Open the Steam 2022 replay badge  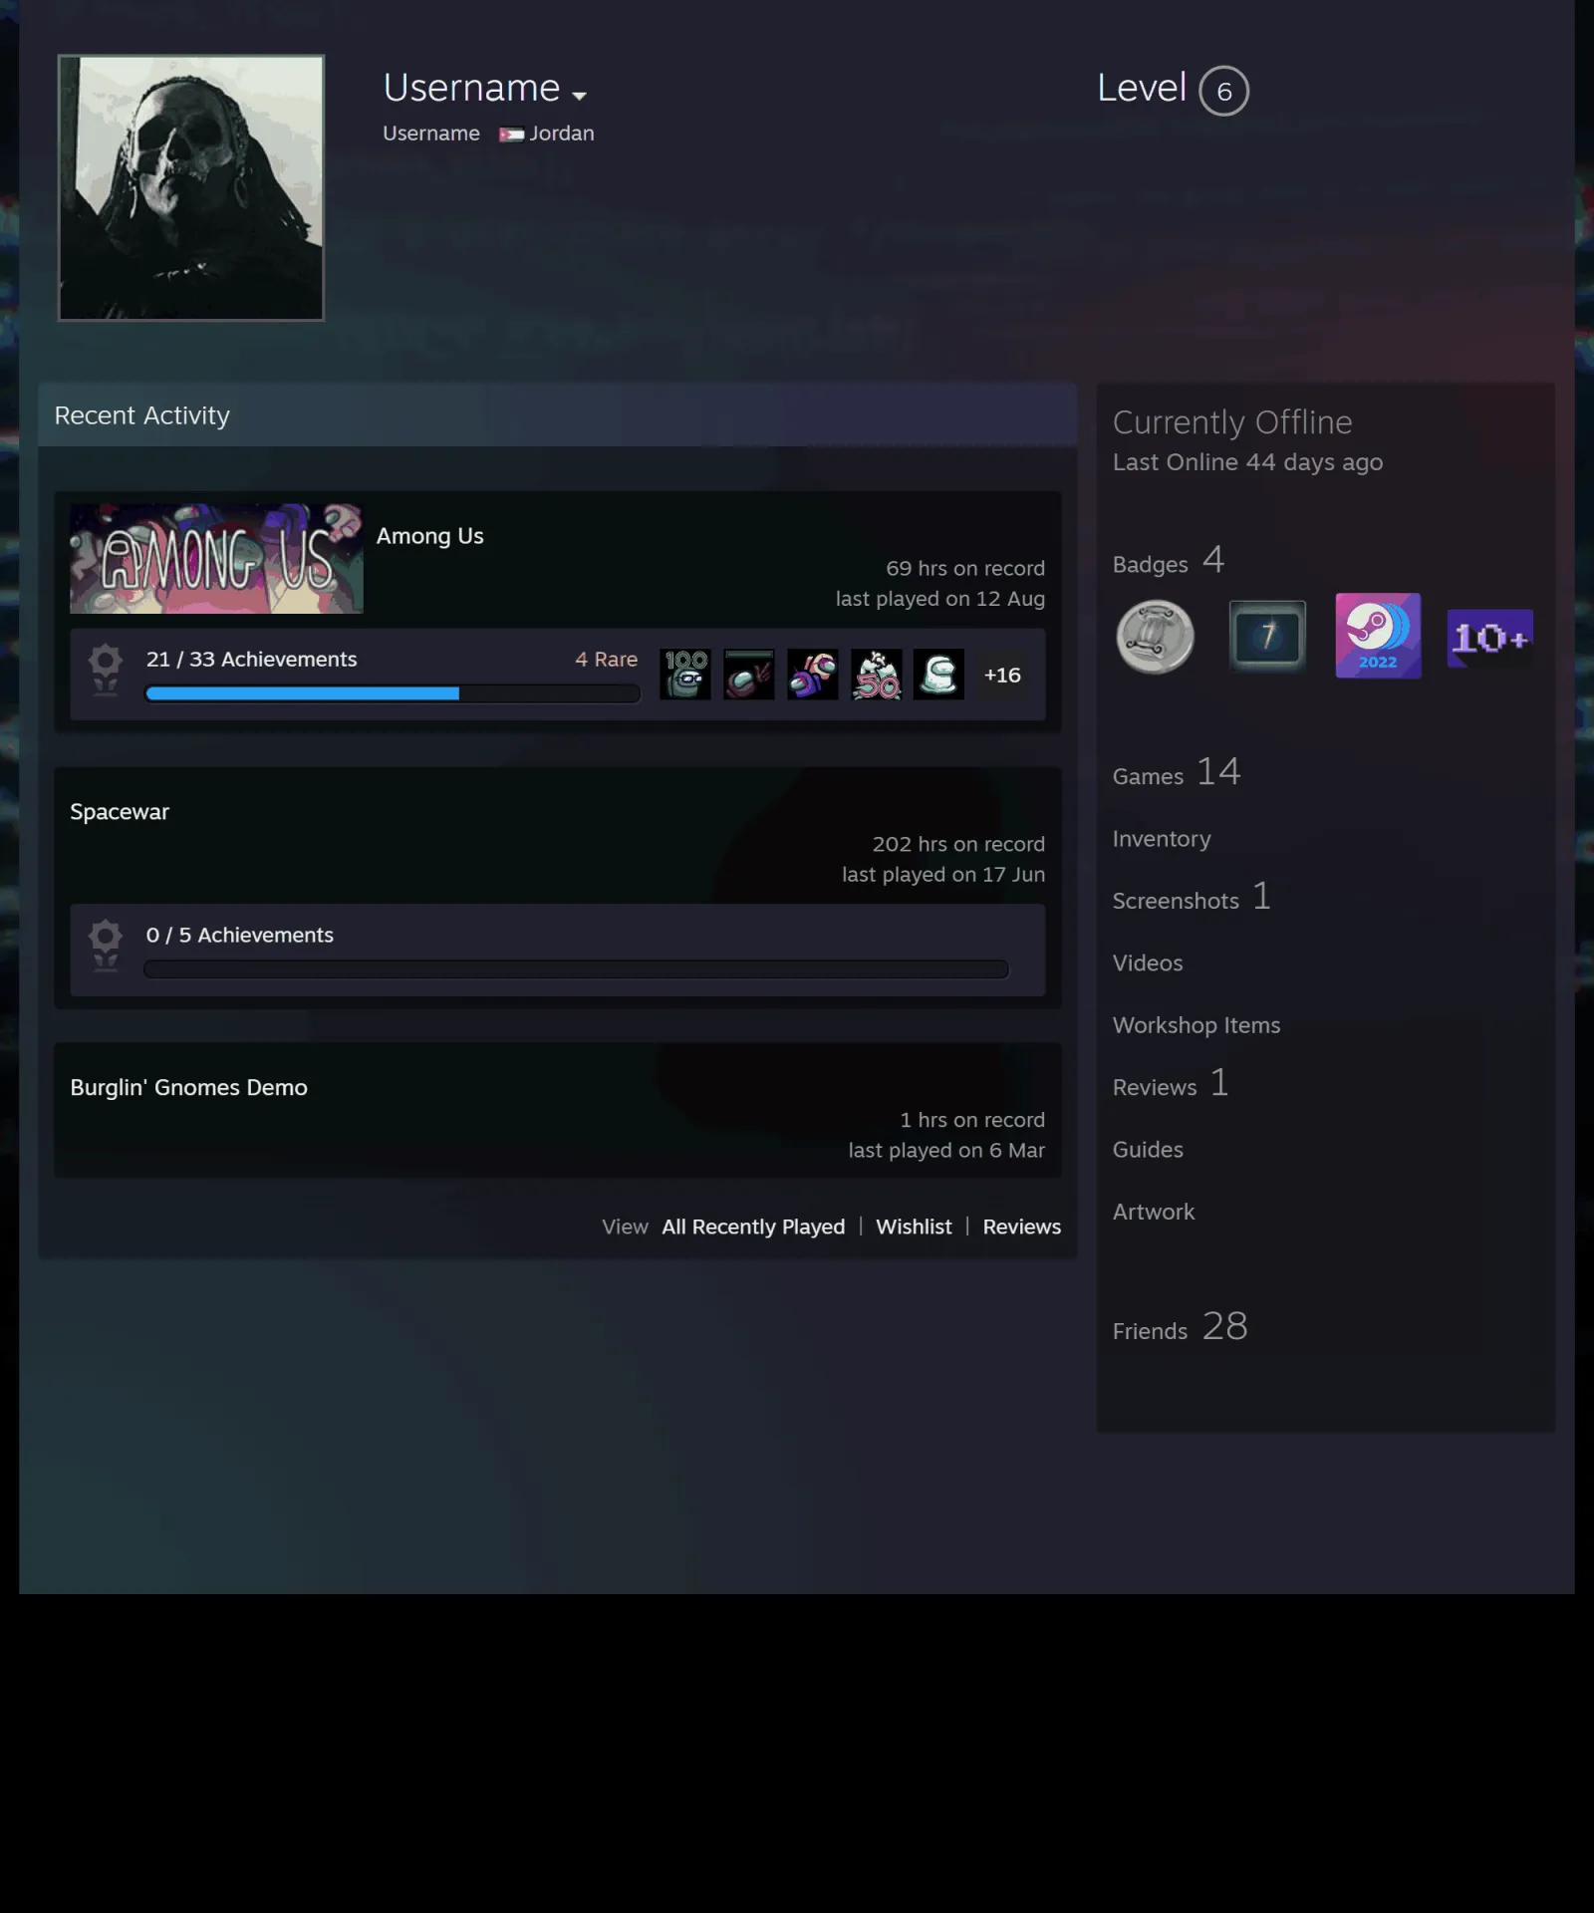pos(1378,636)
